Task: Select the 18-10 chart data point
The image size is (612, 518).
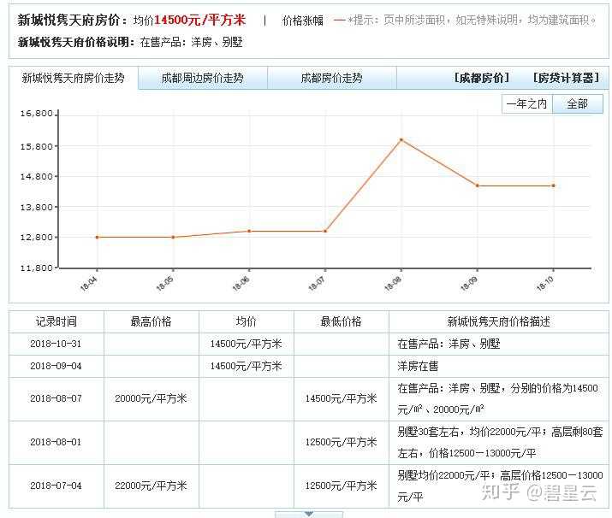Action: click(x=554, y=185)
